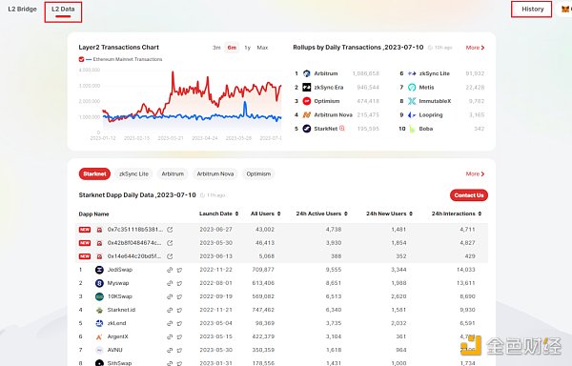The height and width of the screenshot is (366, 572).
Task: Click the MetaMask fox wallet icon
Action: [x=565, y=10]
